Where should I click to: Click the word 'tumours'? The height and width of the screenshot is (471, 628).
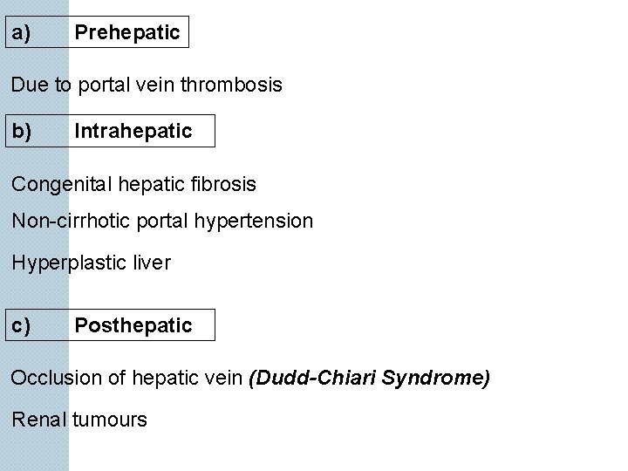(110, 420)
